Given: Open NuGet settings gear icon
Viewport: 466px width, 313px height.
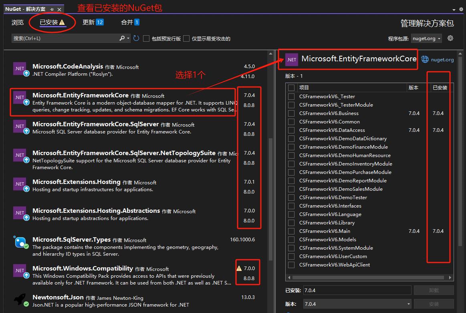Looking at the screenshot, I should (x=450, y=38).
